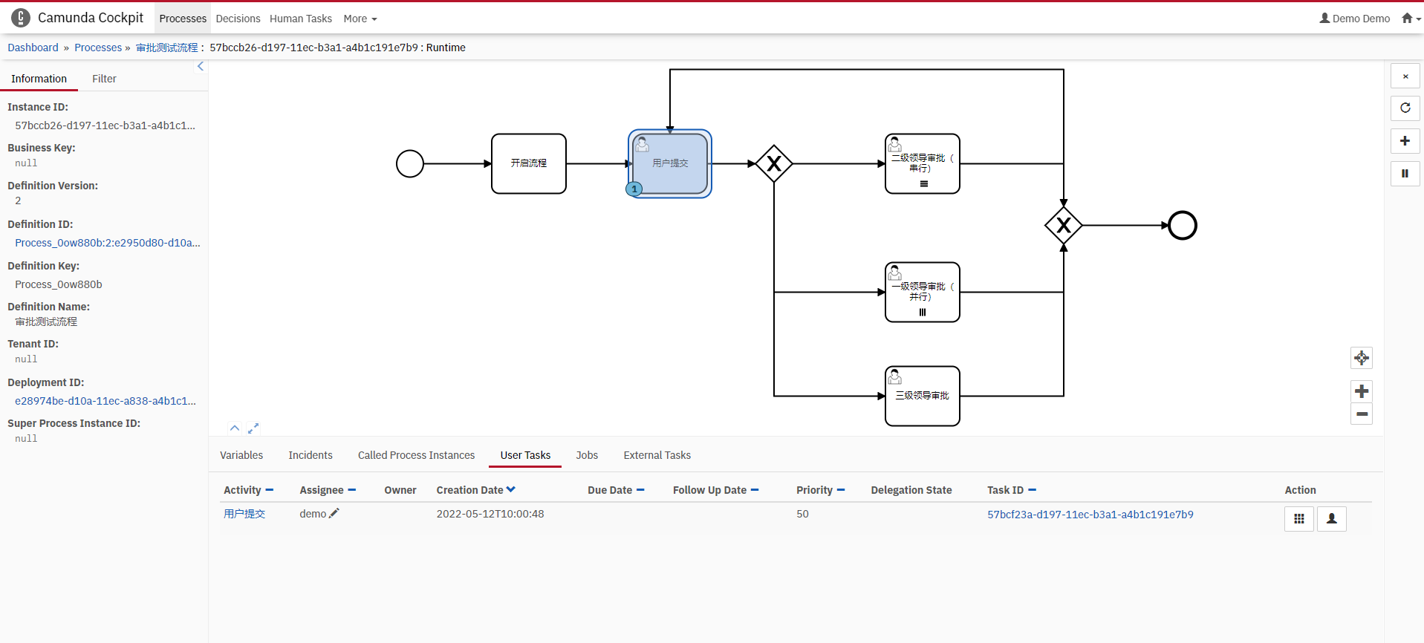Reset diagram viewport with crosshair icon
Viewport: 1424px width, 643px height.
point(1361,358)
